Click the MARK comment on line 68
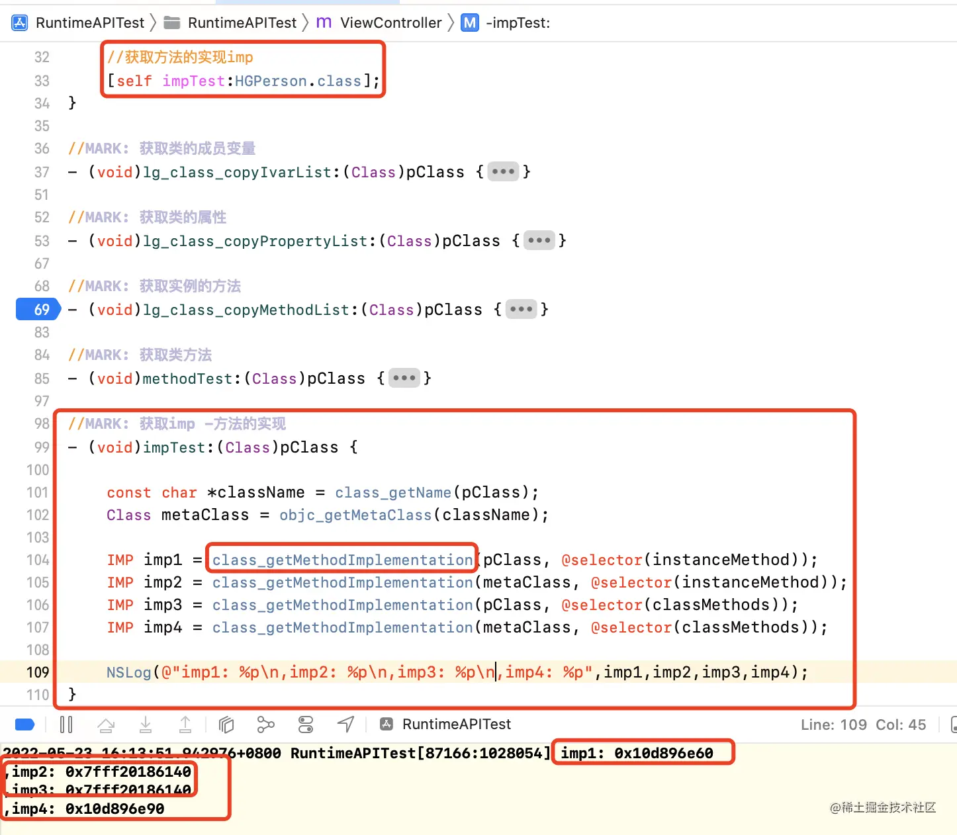The image size is (957, 835). (x=154, y=286)
